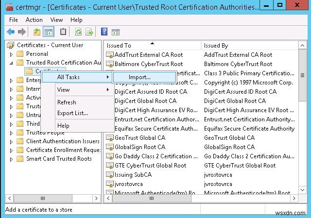
Task: Click the Certificates - Current User root icon
Action: pos(11,45)
